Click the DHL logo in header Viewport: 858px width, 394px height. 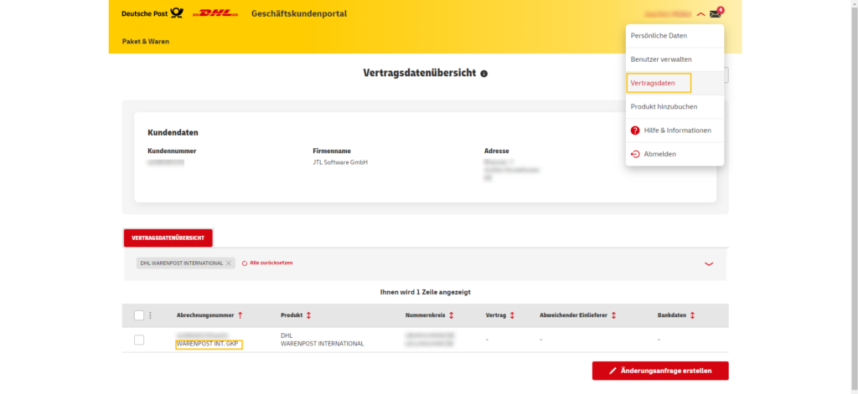tap(215, 13)
